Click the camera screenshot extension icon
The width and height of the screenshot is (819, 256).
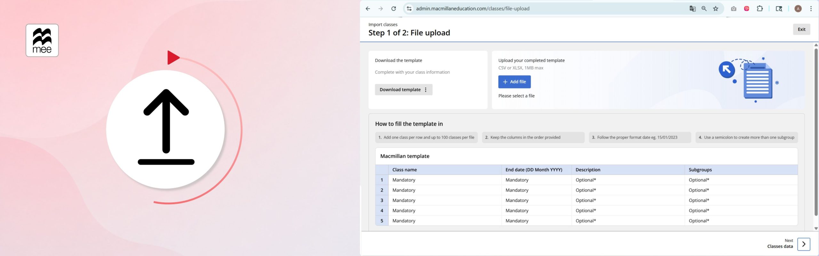click(x=734, y=9)
